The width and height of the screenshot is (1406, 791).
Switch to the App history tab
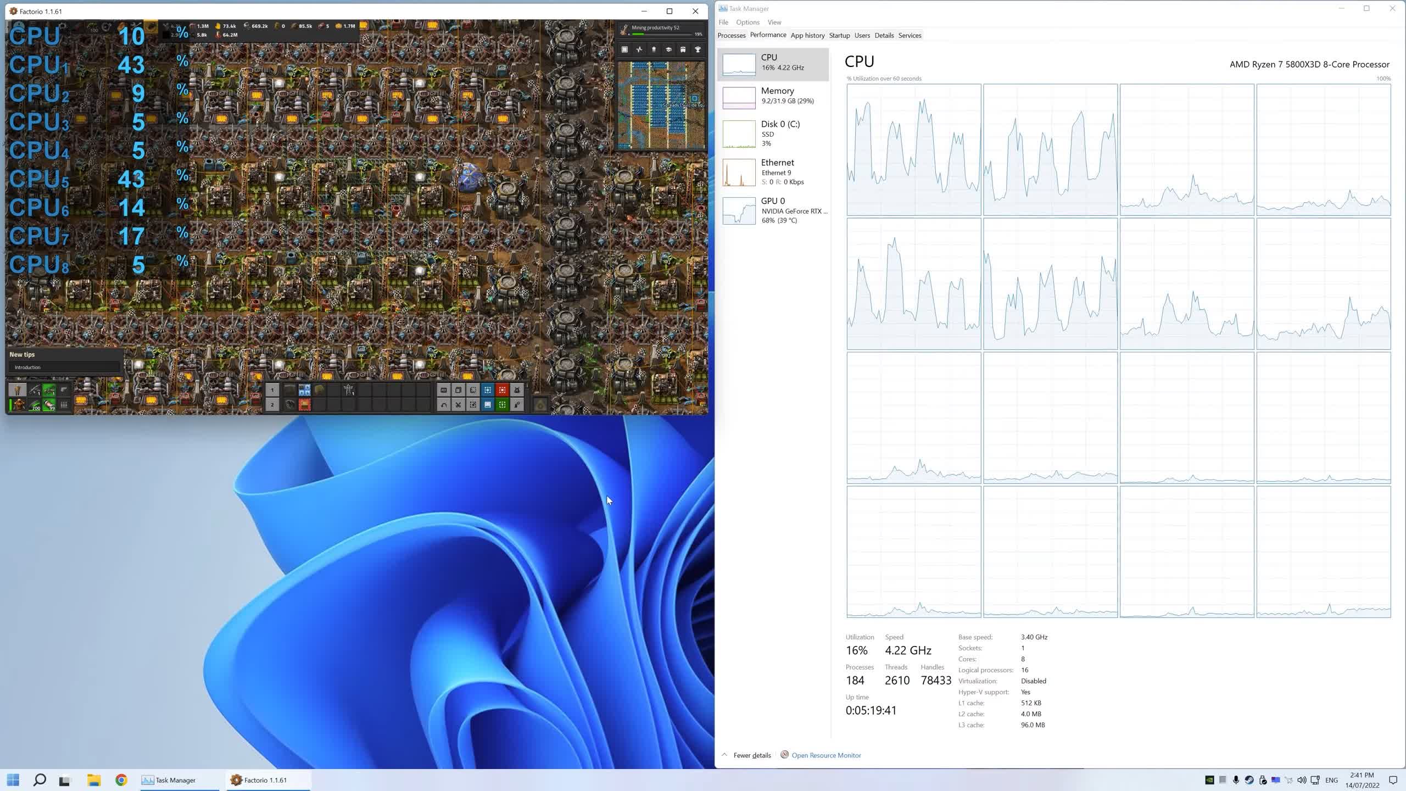pos(807,35)
